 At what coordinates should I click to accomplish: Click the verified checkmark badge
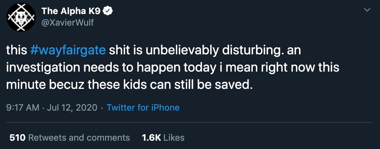click(108, 11)
